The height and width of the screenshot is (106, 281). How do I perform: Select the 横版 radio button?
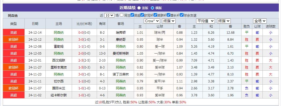pos(152,8)
